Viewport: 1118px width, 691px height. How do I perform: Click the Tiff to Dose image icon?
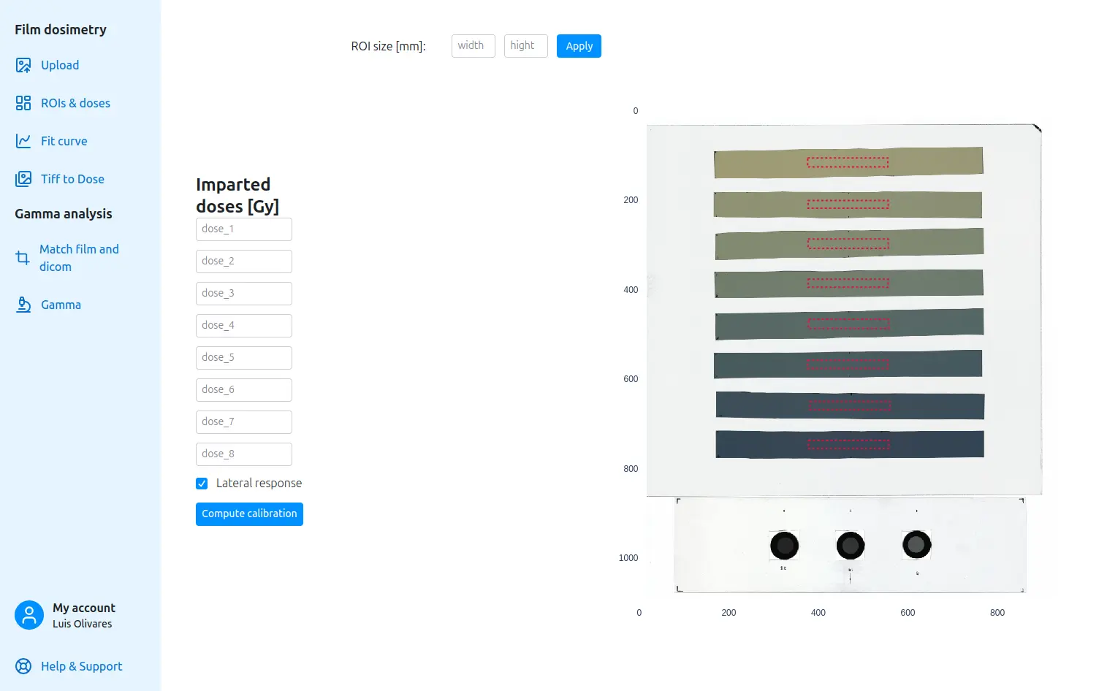(x=23, y=179)
